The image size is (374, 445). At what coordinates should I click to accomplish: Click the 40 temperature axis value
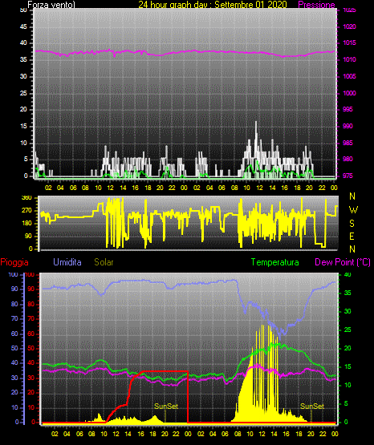348,275
